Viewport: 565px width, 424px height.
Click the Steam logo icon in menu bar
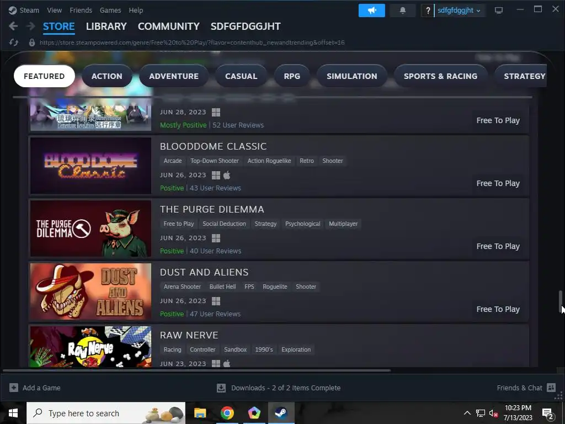pyautogui.click(x=13, y=10)
